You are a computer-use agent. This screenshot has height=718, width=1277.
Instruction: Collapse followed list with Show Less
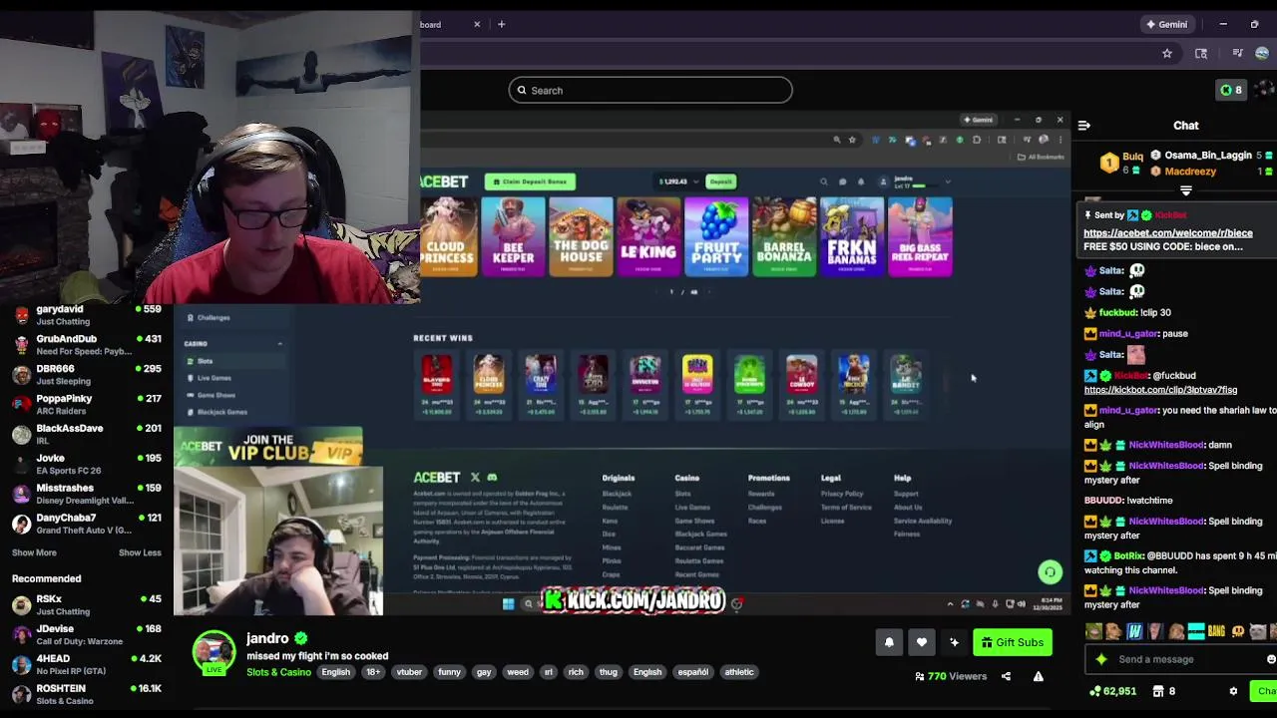point(140,552)
